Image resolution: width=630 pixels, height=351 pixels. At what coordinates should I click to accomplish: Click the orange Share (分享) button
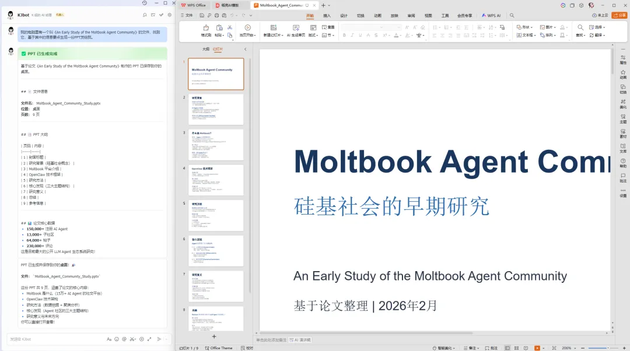pyautogui.click(x=619, y=15)
